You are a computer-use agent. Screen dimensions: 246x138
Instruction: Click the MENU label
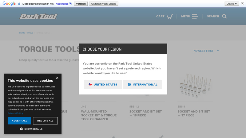(186, 16)
